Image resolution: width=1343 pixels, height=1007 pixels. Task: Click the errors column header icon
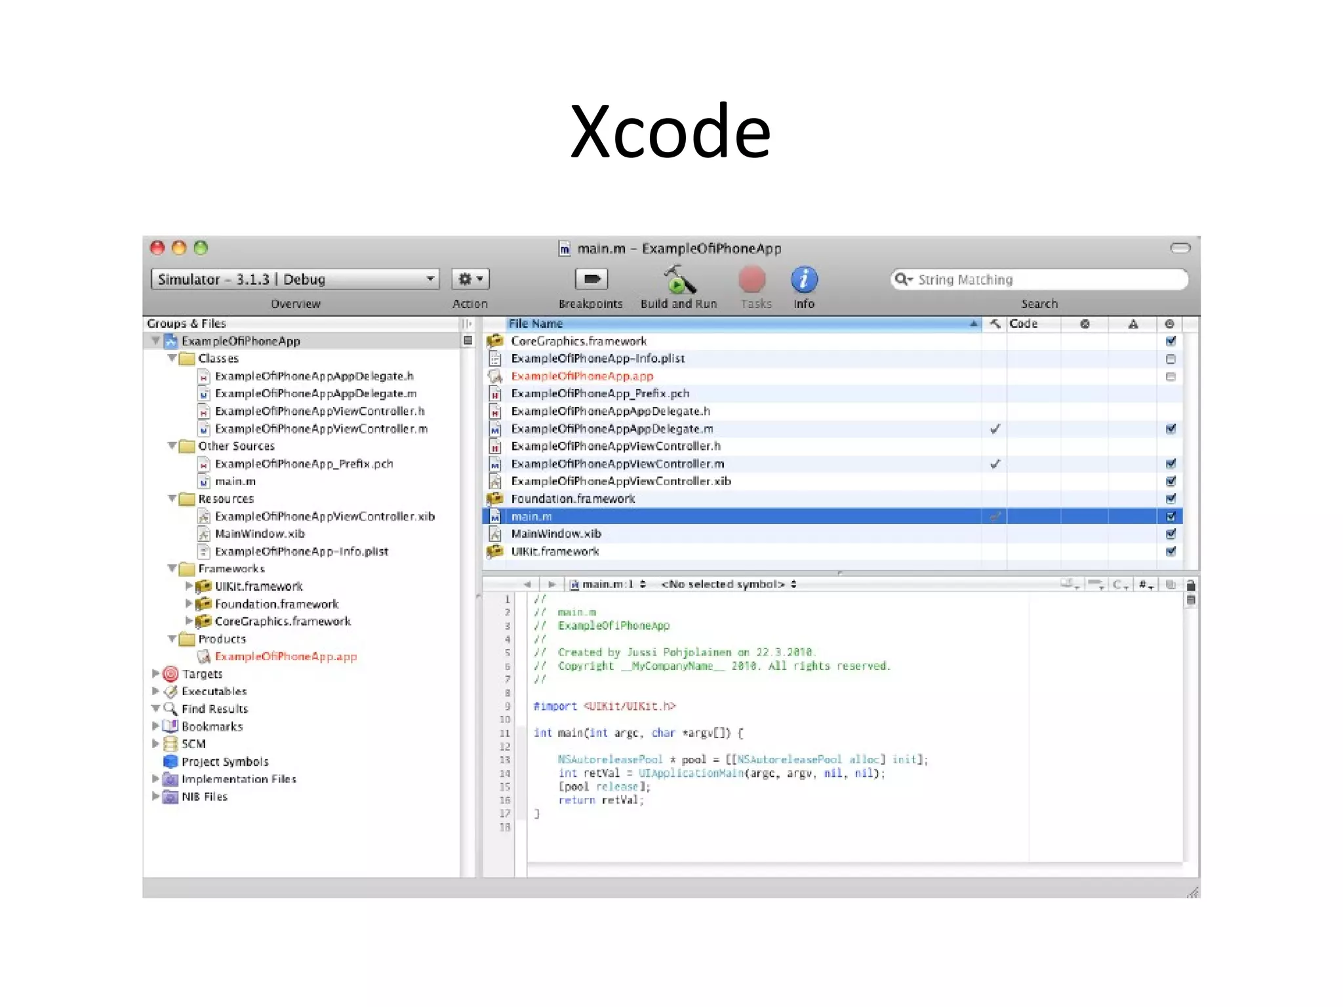1085,324
